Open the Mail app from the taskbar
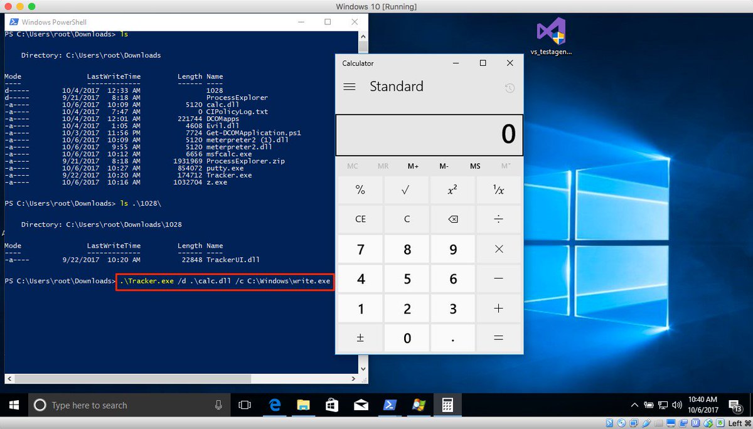753x429 pixels. (x=361, y=405)
